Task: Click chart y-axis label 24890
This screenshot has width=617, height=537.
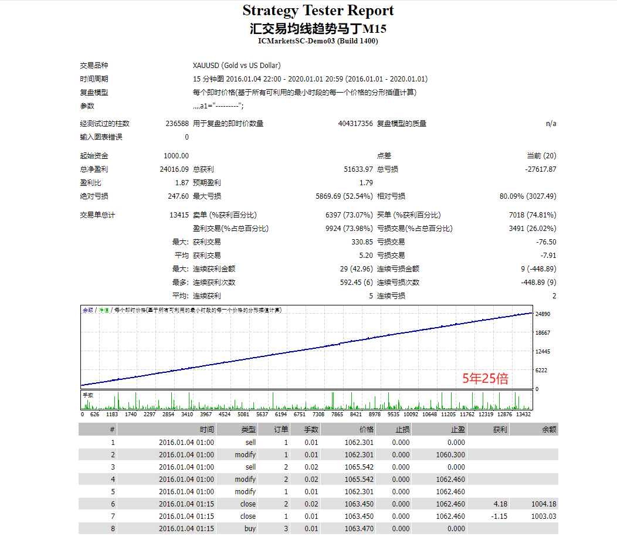Action: [x=543, y=314]
